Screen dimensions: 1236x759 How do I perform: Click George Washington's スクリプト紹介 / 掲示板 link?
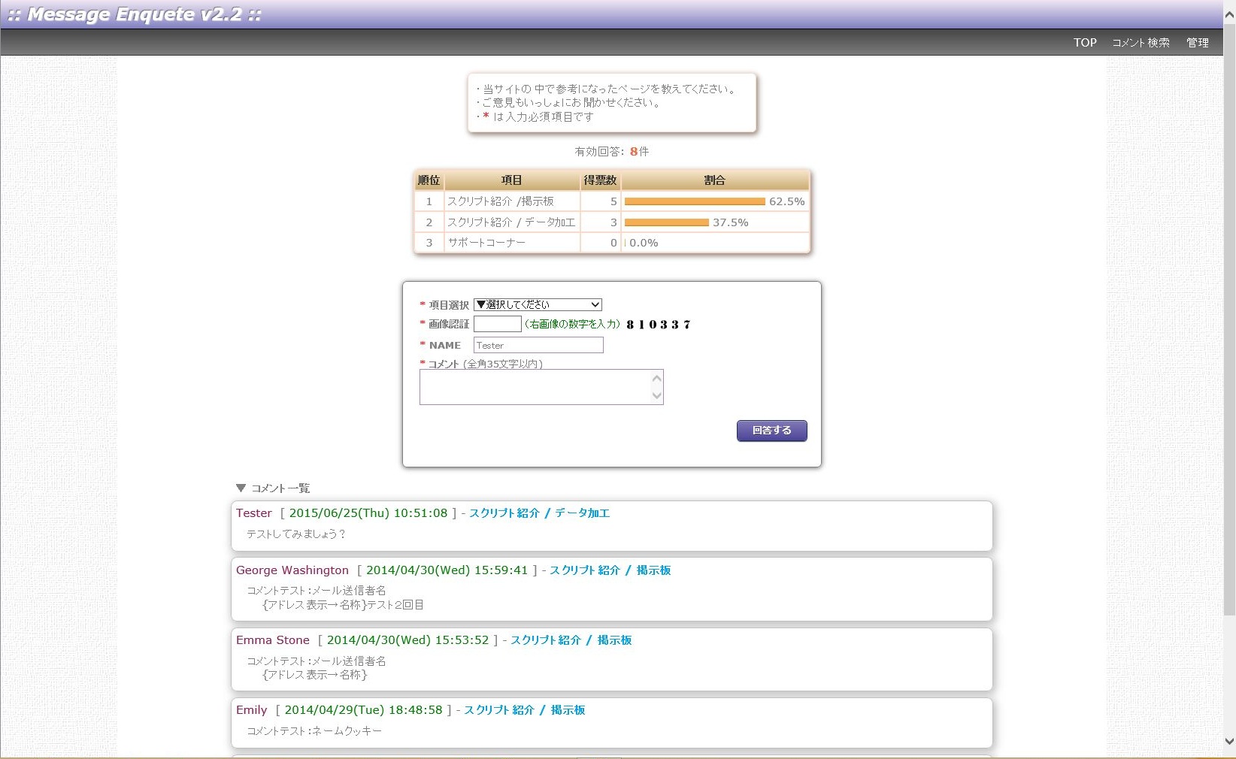[610, 570]
